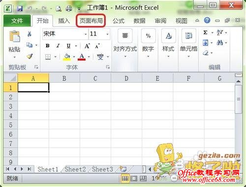Apply red Font Color to text
The image size is (246, 187).
point(82,57)
